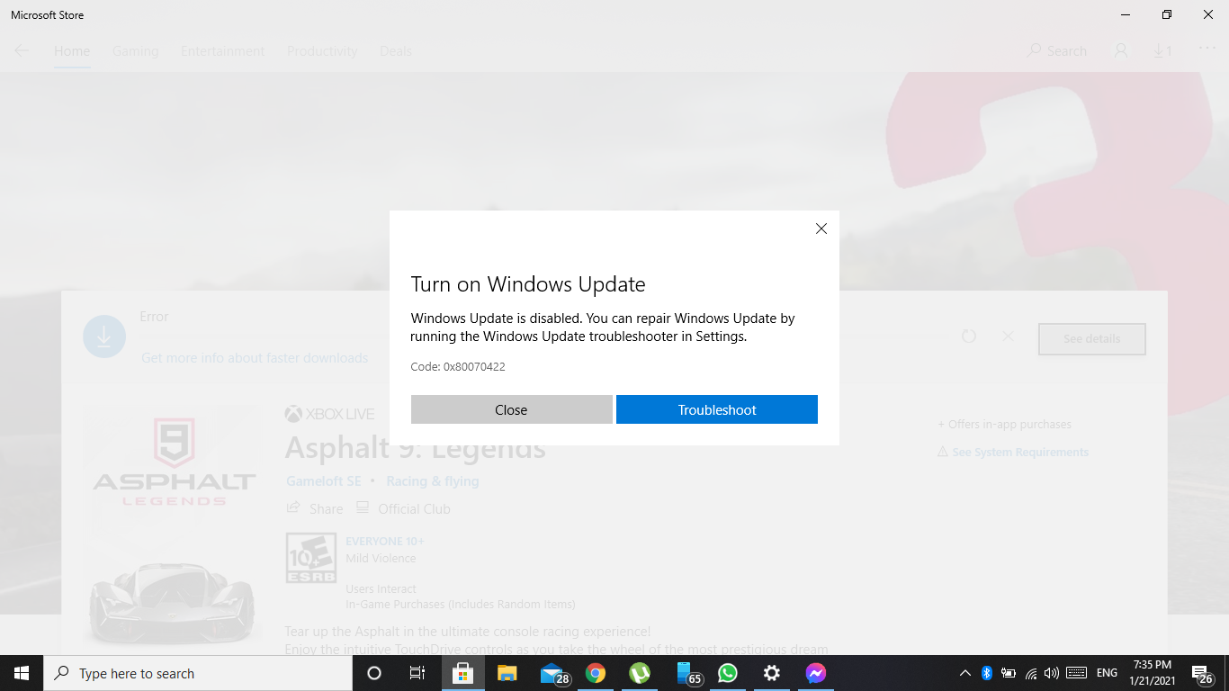The width and height of the screenshot is (1229, 691).
Task: Click the ENG language indicator
Action: click(1107, 673)
